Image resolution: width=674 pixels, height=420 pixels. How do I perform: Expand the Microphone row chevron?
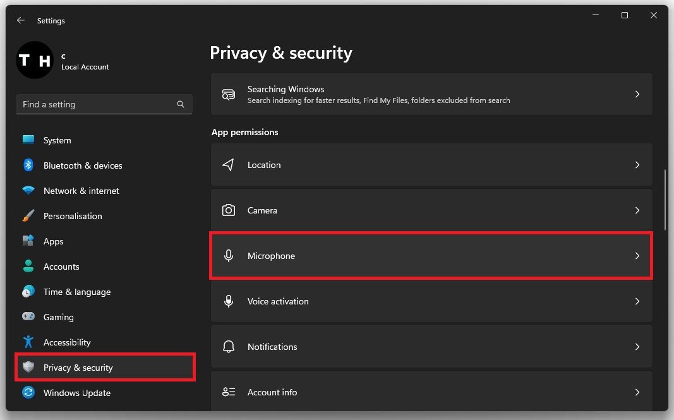point(637,256)
